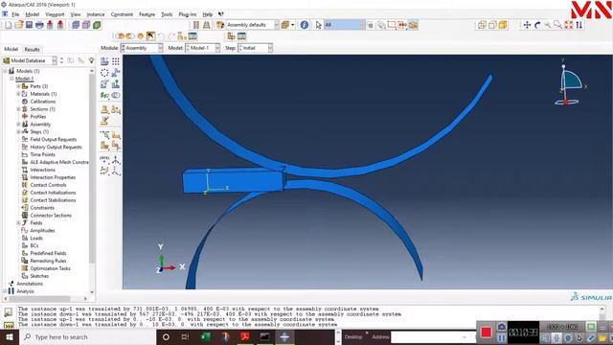Open the Adobe Acrobat taskbar icon
613x345 pixels.
coord(245,336)
